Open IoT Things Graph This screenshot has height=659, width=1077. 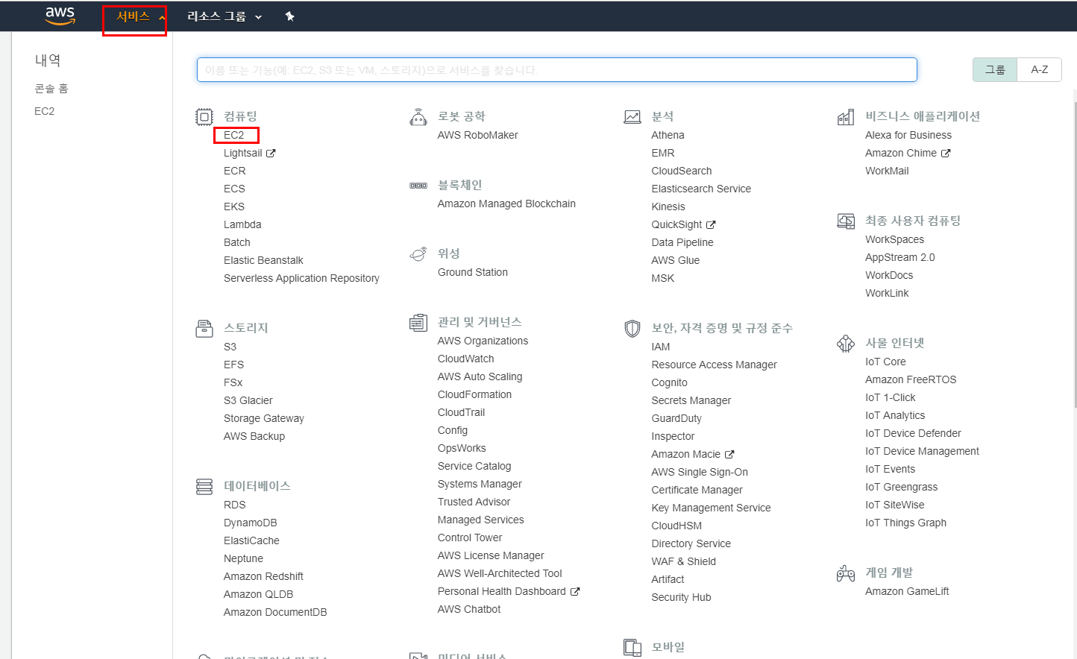(905, 523)
